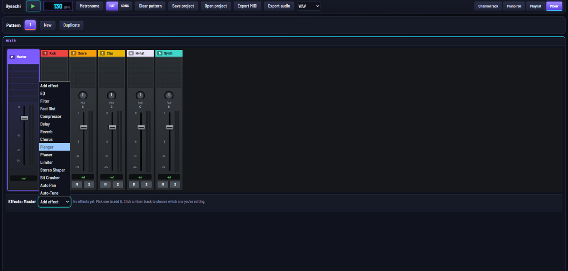Choose Bit Crusher from the effect list

tap(54, 178)
